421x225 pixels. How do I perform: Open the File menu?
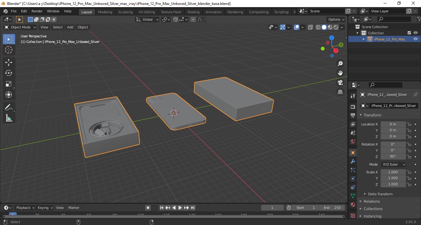point(14,11)
